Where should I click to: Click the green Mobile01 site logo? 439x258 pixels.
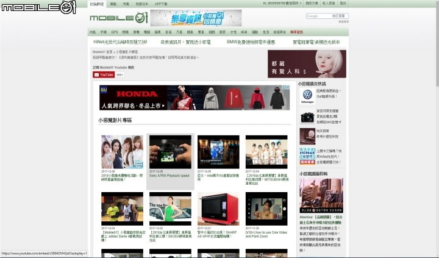click(119, 18)
